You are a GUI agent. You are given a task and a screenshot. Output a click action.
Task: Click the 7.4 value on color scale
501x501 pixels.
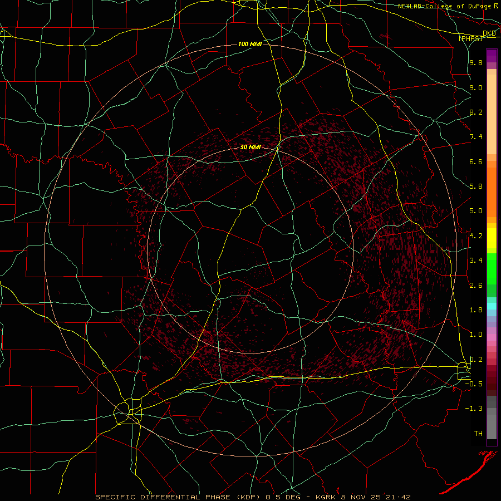coord(476,137)
